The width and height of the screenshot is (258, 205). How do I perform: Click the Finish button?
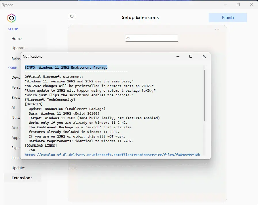point(228,18)
